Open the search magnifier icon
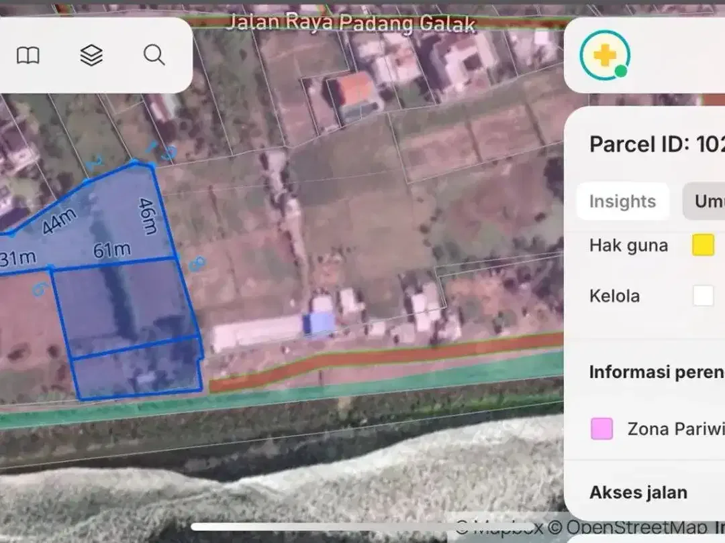 click(x=154, y=56)
